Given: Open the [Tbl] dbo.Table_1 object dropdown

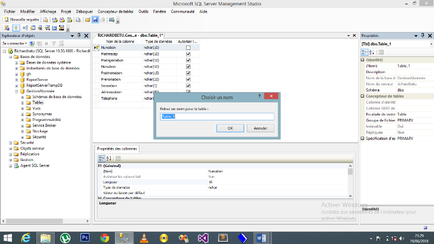Looking at the screenshot, I should [x=431, y=44].
